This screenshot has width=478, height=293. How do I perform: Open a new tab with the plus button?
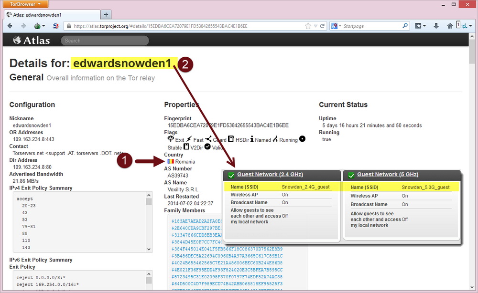pyautogui.click(x=106, y=15)
